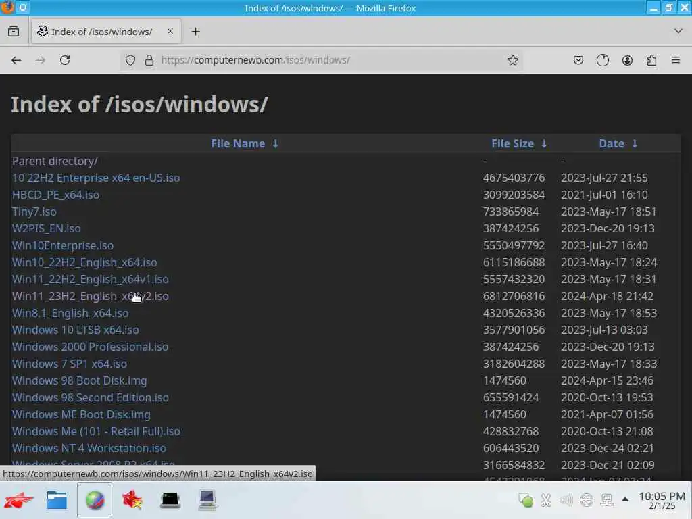
Task: Open the red fish start menu icon in the taskbar
Action: click(x=18, y=501)
